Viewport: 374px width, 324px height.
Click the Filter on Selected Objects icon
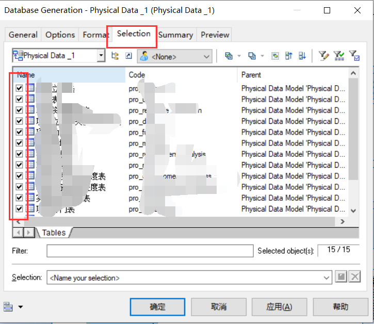(x=354, y=56)
